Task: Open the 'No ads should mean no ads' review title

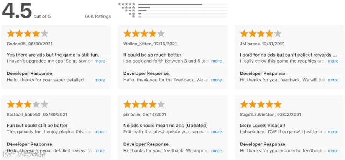Action: point(166,126)
